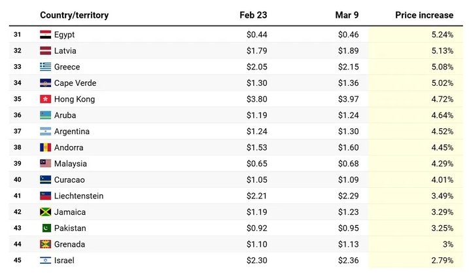469x273 pixels.
Task: Select Cape Verde country name
Action: click(77, 83)
